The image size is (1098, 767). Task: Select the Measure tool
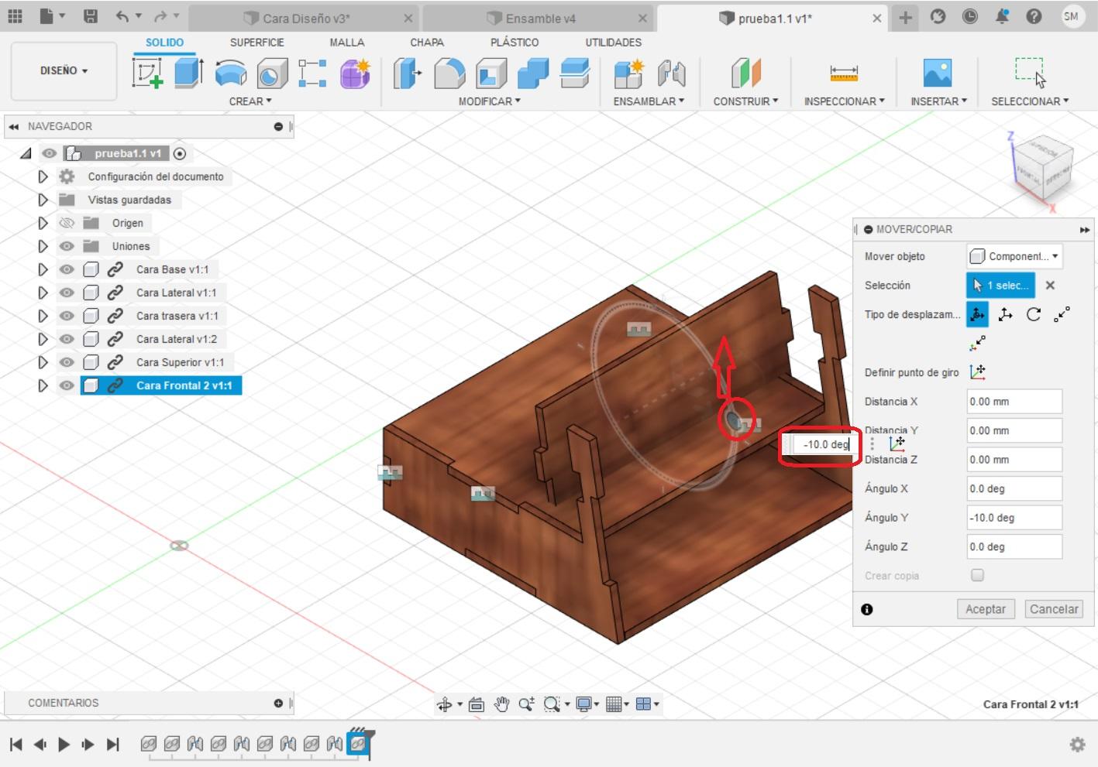[x=844, y=74]
